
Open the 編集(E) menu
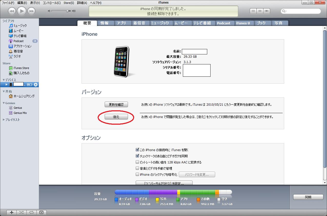pos(22,3)
